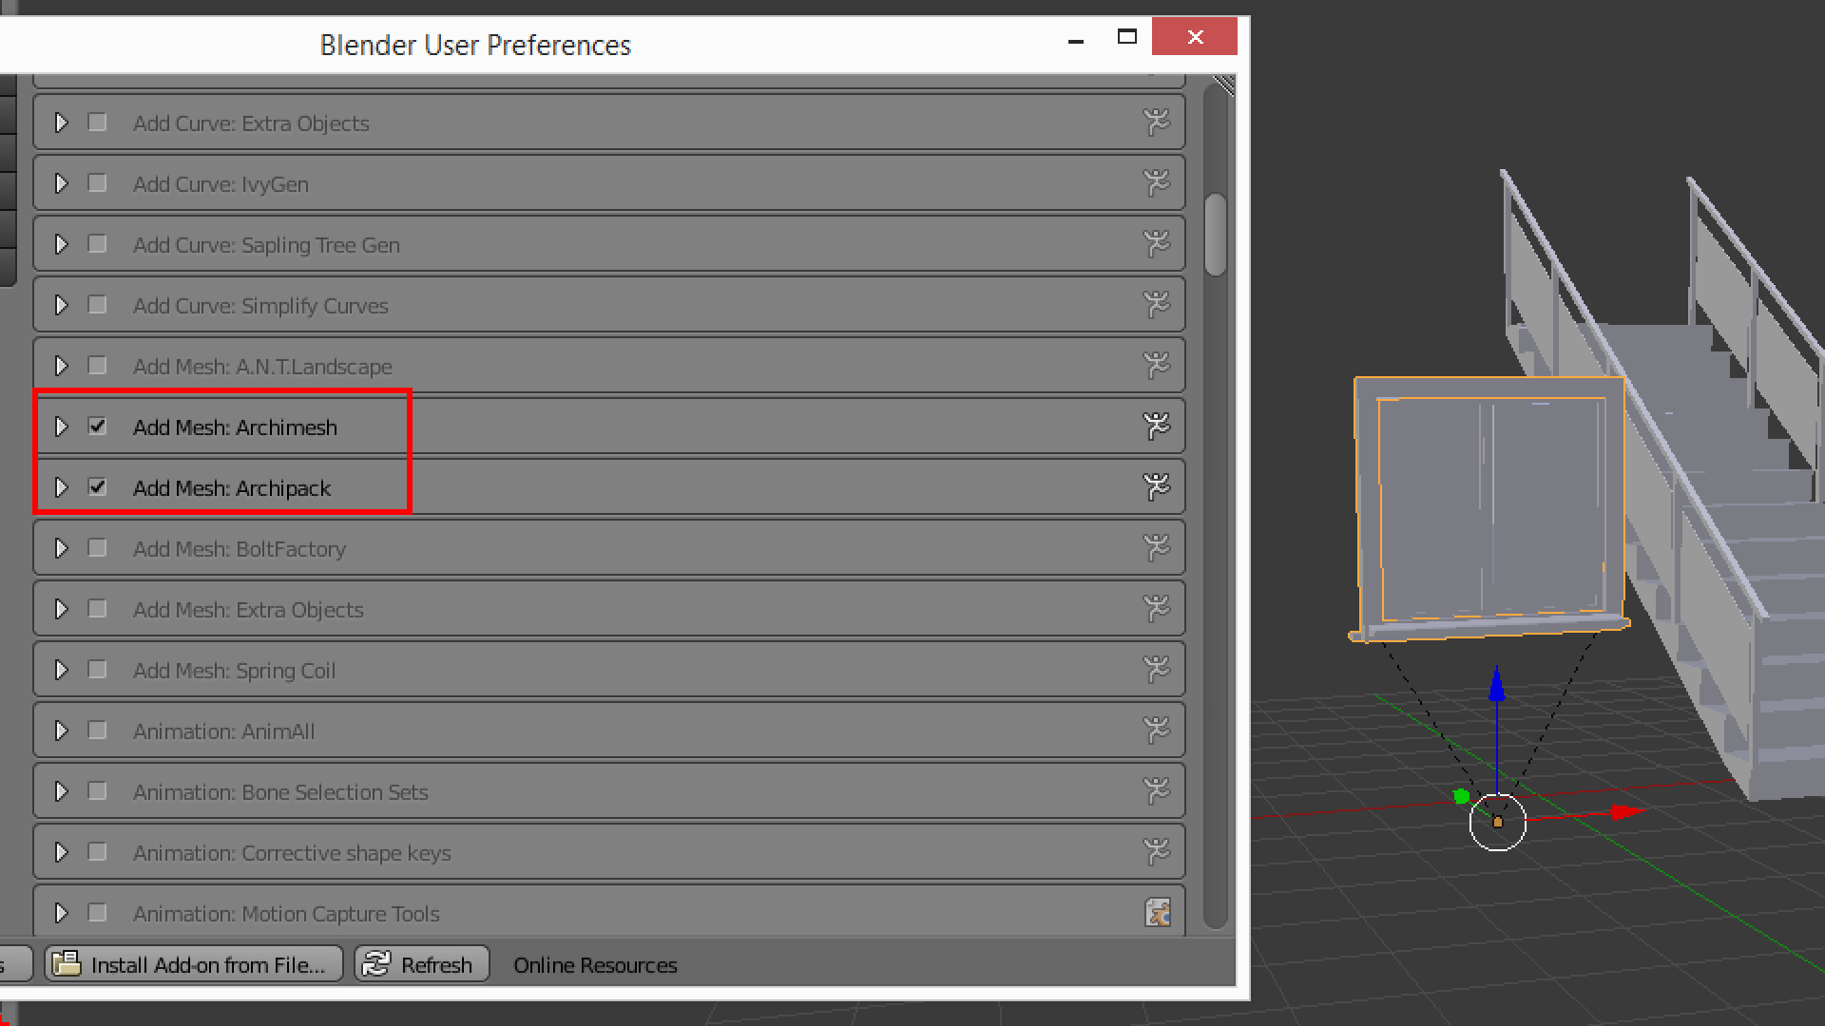
Task: Click community icon on Sapling Tree Gen row
Action: click(1156, 244)
